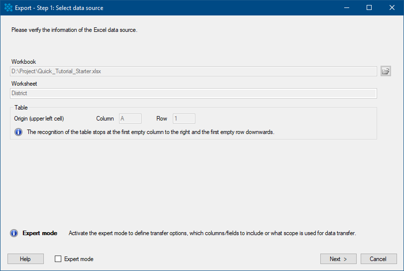Maximize the Export window

pos(369,8)
